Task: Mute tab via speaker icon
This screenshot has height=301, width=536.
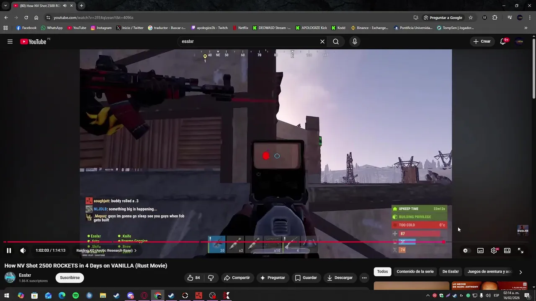Action: point(64,6)
